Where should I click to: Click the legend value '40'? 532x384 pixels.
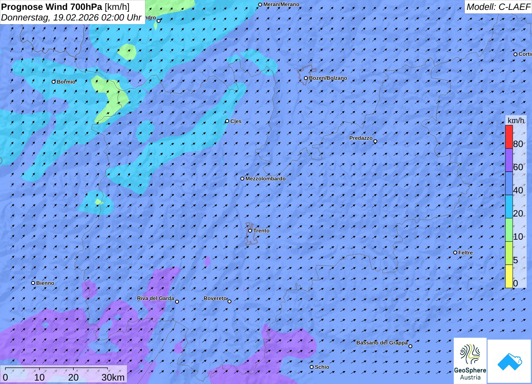point(518,190)
